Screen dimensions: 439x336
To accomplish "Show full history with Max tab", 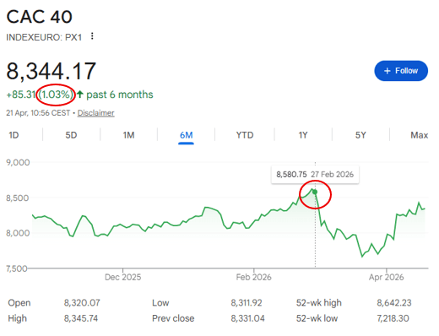I will pos(419,135).
